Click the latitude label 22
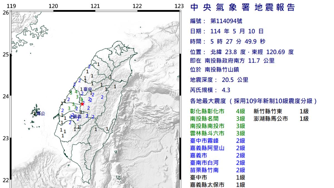 [6, 180]
